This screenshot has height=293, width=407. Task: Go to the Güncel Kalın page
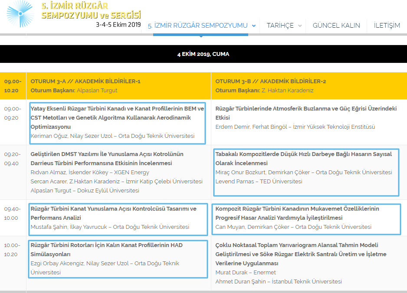[336, 26]
